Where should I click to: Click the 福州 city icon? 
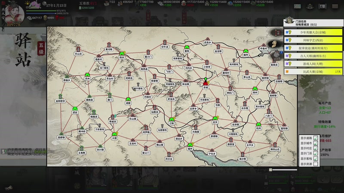coord(190,145)
